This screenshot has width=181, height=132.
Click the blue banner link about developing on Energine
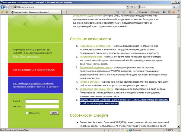pyautogui.click(x=36, y=85)
